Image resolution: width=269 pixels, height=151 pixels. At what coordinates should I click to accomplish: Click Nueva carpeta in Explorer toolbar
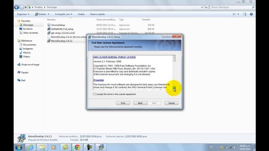tap(97, 14)
